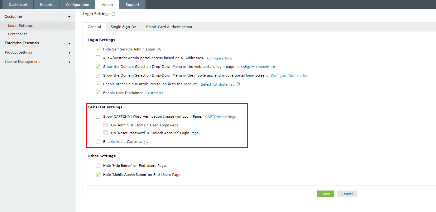Image resolution: width=436 pixels, height=212 pixels.
Task: Expand Product Settings sidebar section
Action: 69,53
